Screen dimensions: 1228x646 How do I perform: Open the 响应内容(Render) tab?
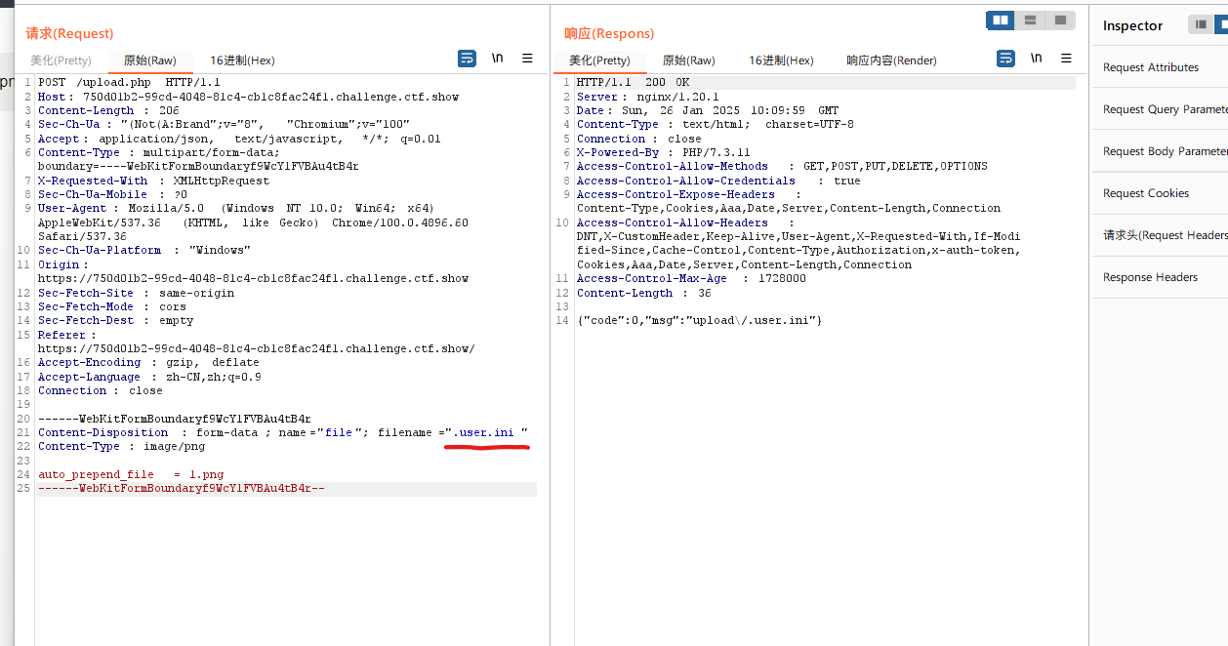[x=891, y=61]
